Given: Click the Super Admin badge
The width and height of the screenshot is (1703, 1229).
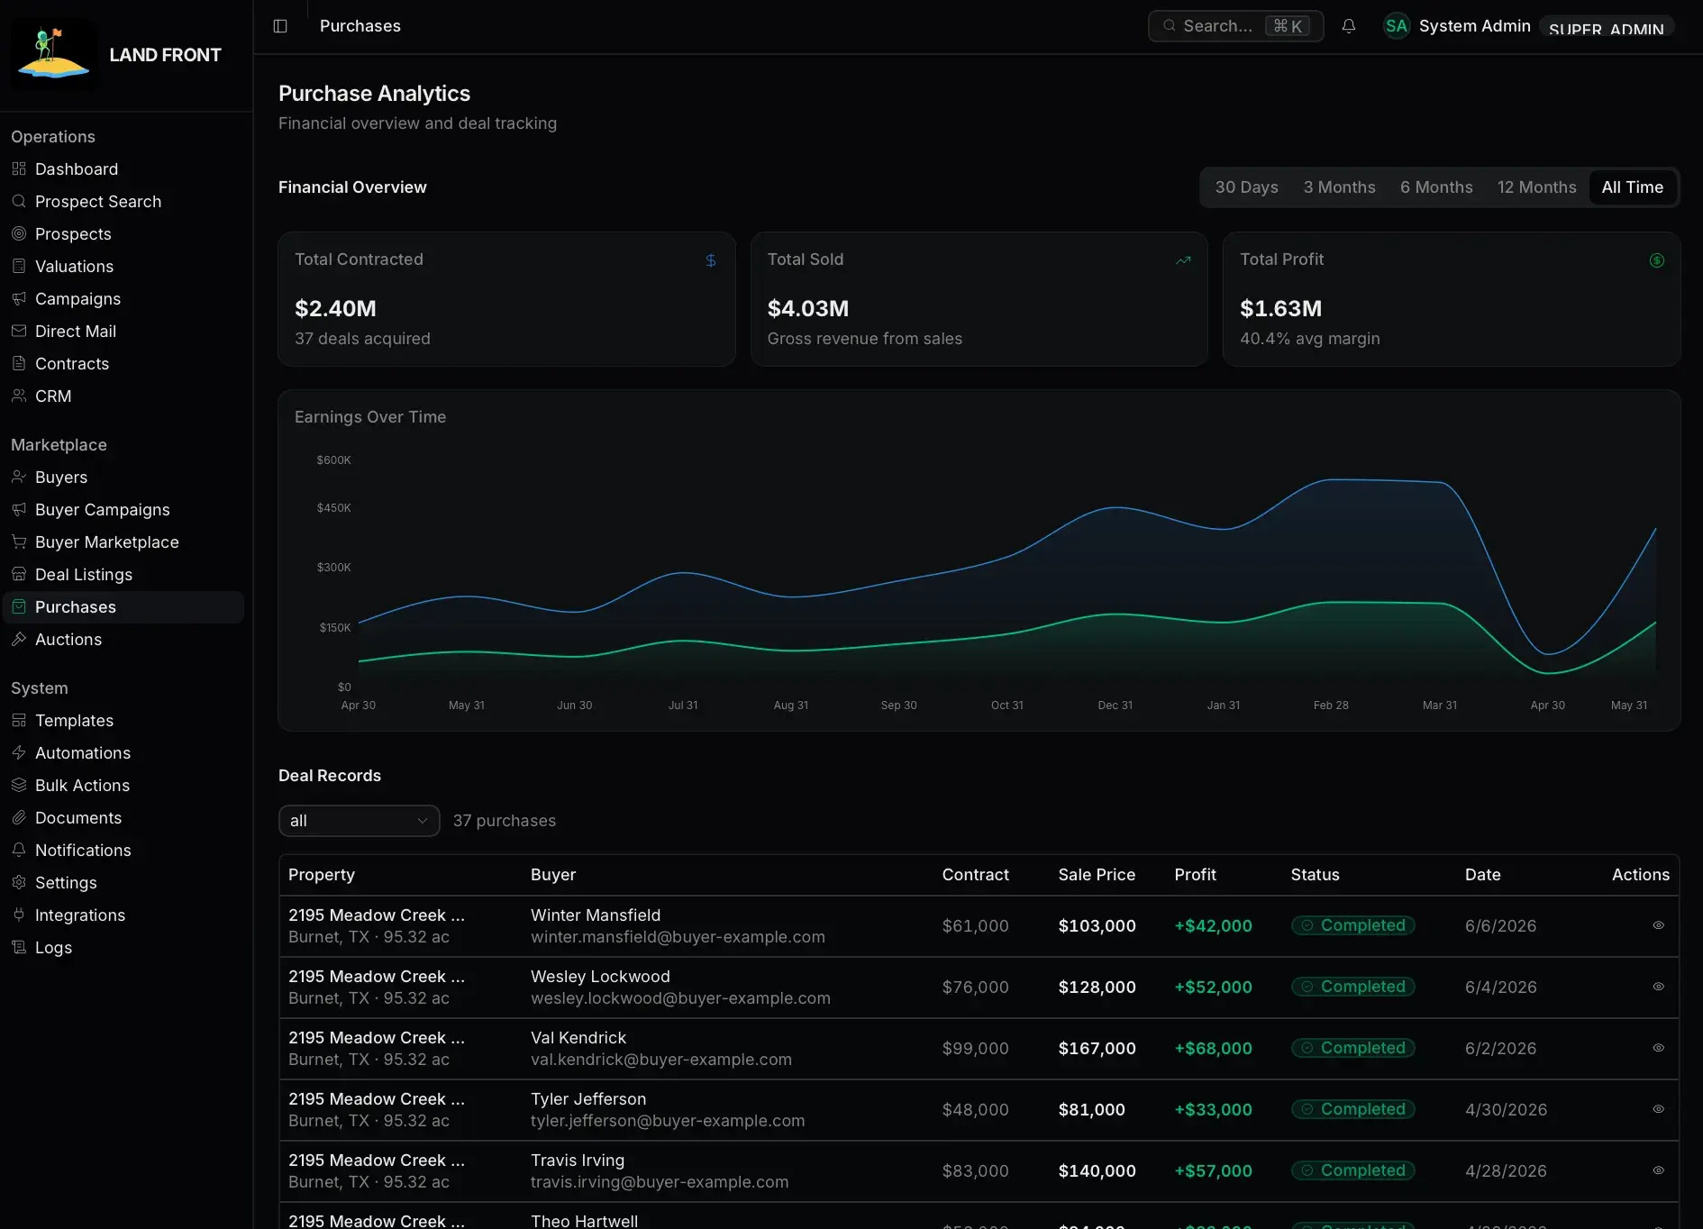Looking at the screenshot, I should click(1606, 27).
